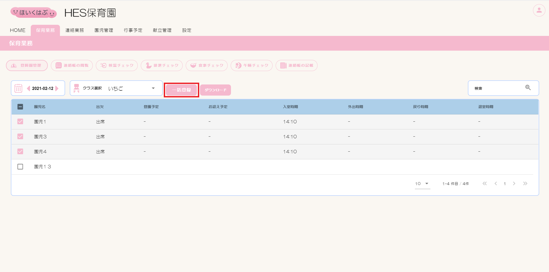Open 食事チェック meal check
This screenshot has width=549, height=272.
[207, 66]
